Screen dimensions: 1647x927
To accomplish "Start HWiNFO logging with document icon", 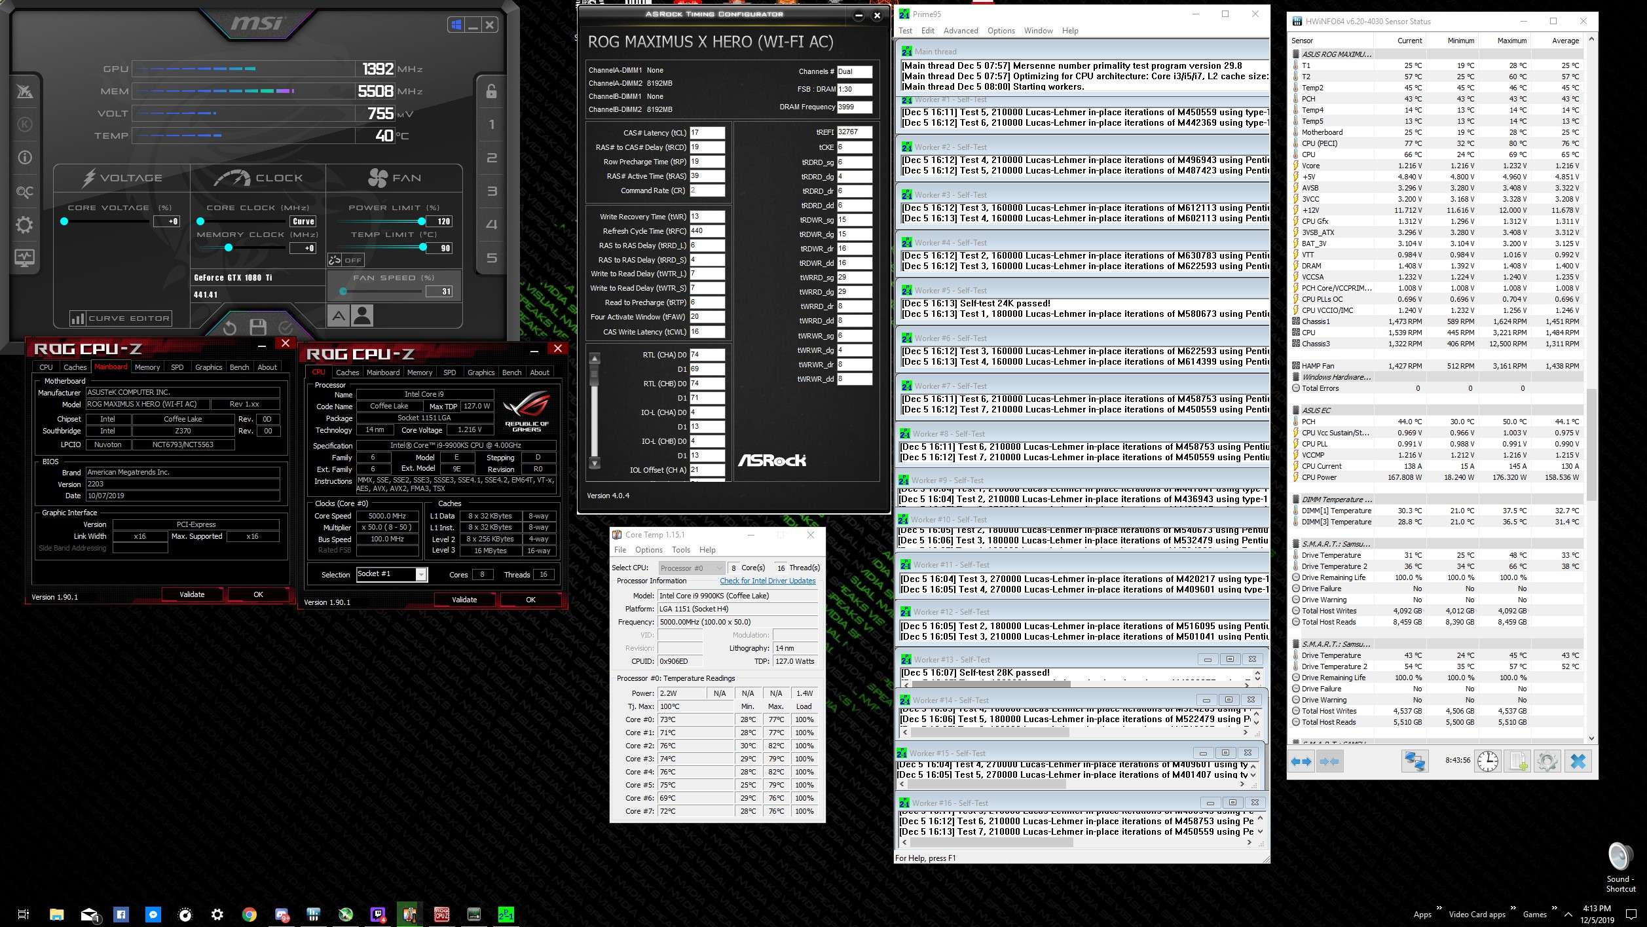I will pyautogui.click(x=1519, y=761).
